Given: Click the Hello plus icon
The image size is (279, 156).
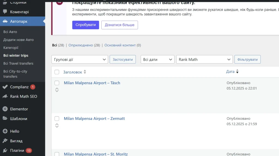Looking at the screenshot, I should pos(5,131).
